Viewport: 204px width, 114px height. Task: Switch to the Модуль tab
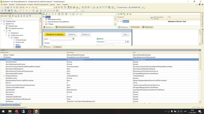(57, 47)
